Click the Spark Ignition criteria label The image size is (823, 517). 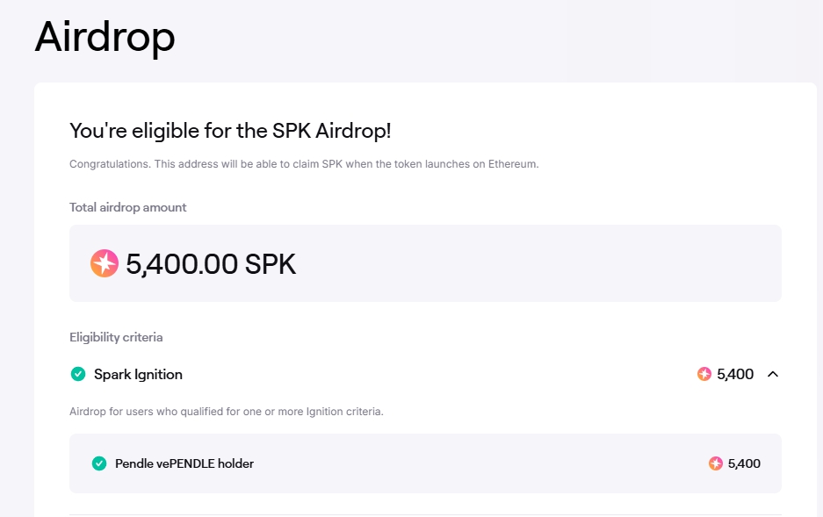click(x=138, y=375)
